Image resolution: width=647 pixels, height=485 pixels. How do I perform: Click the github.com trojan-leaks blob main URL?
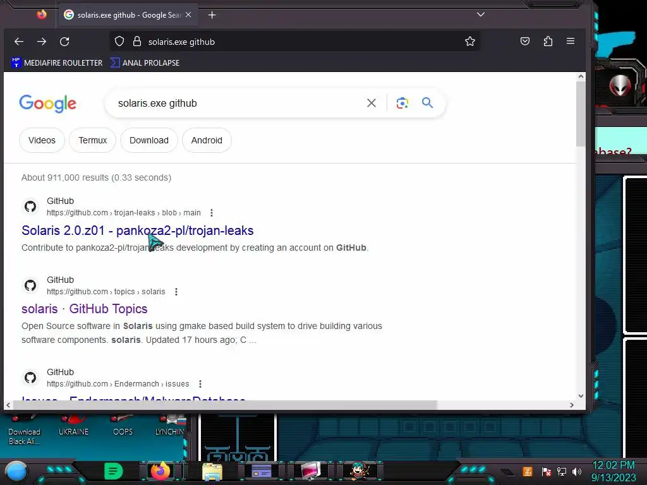pyautogui.click(x=124, y=213)
